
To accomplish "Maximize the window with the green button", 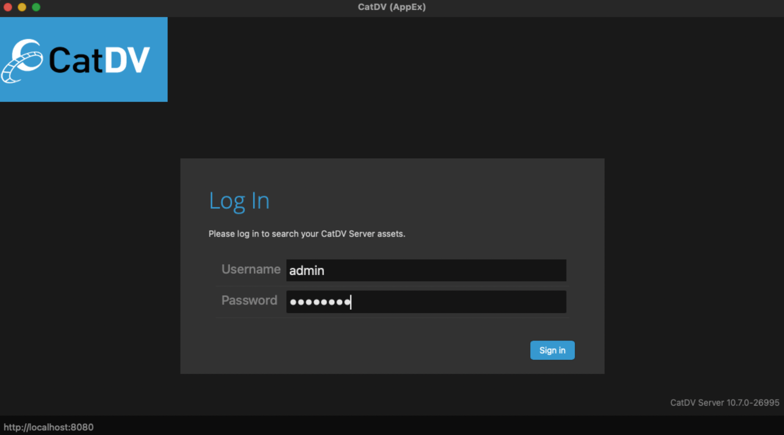I will tap(36, 7).
